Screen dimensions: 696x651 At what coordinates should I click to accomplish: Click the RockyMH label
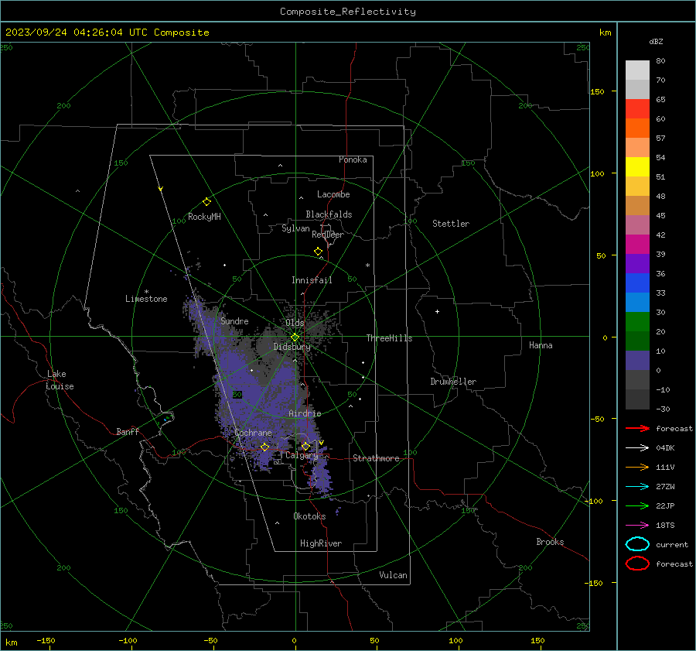click(204, 217)
